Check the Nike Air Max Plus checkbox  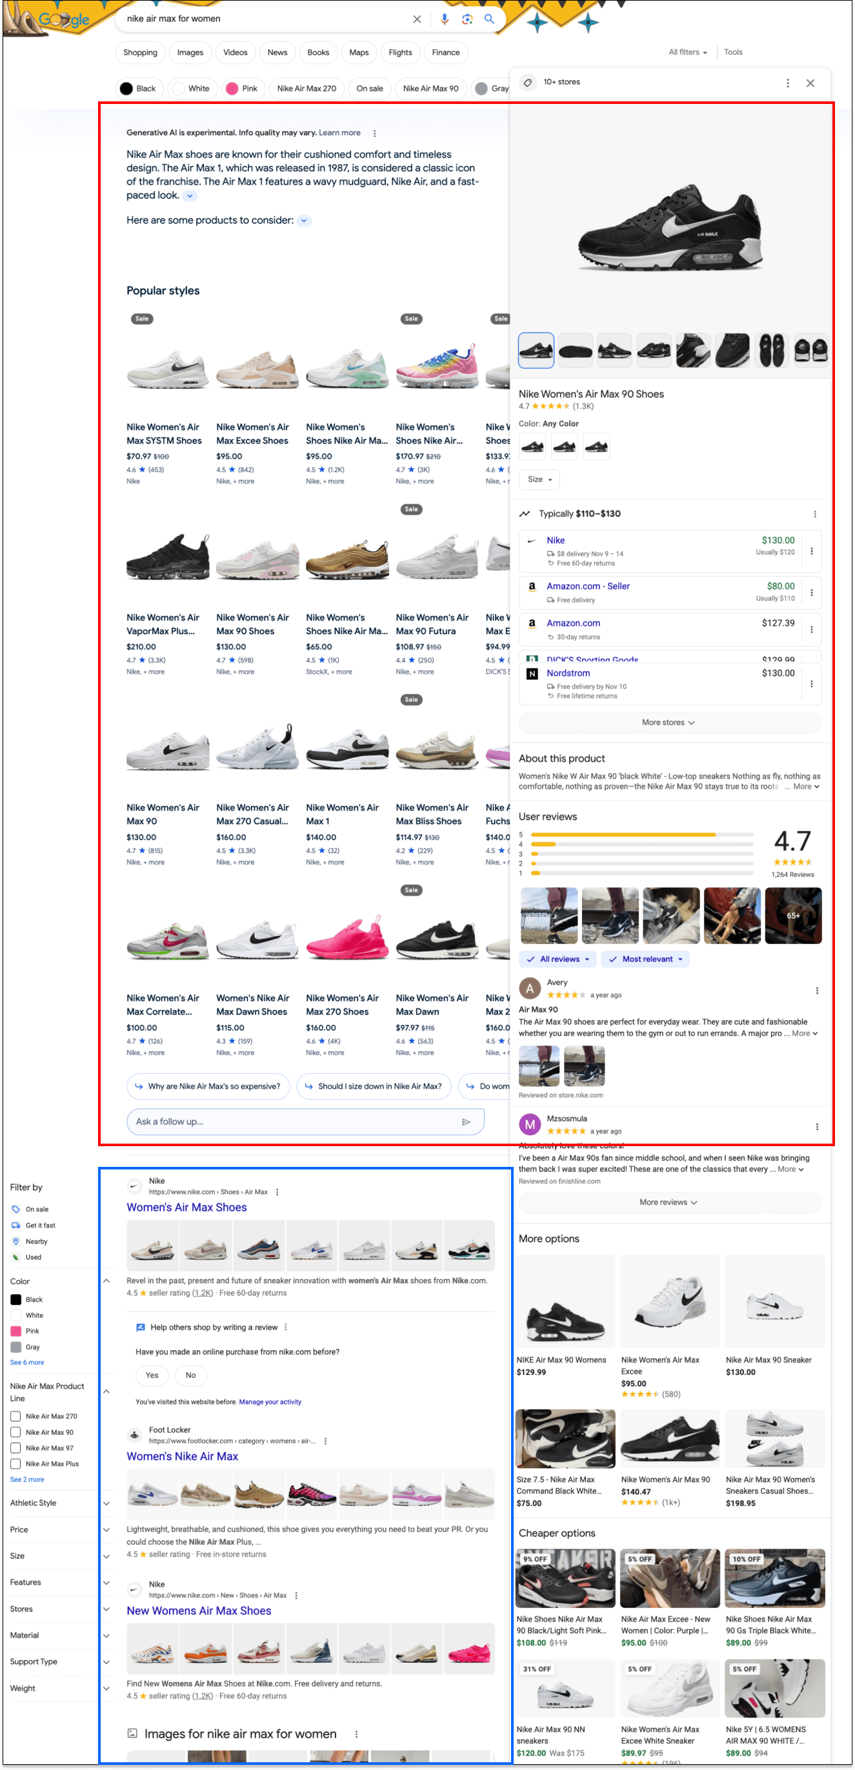(x=15, y=1463)
